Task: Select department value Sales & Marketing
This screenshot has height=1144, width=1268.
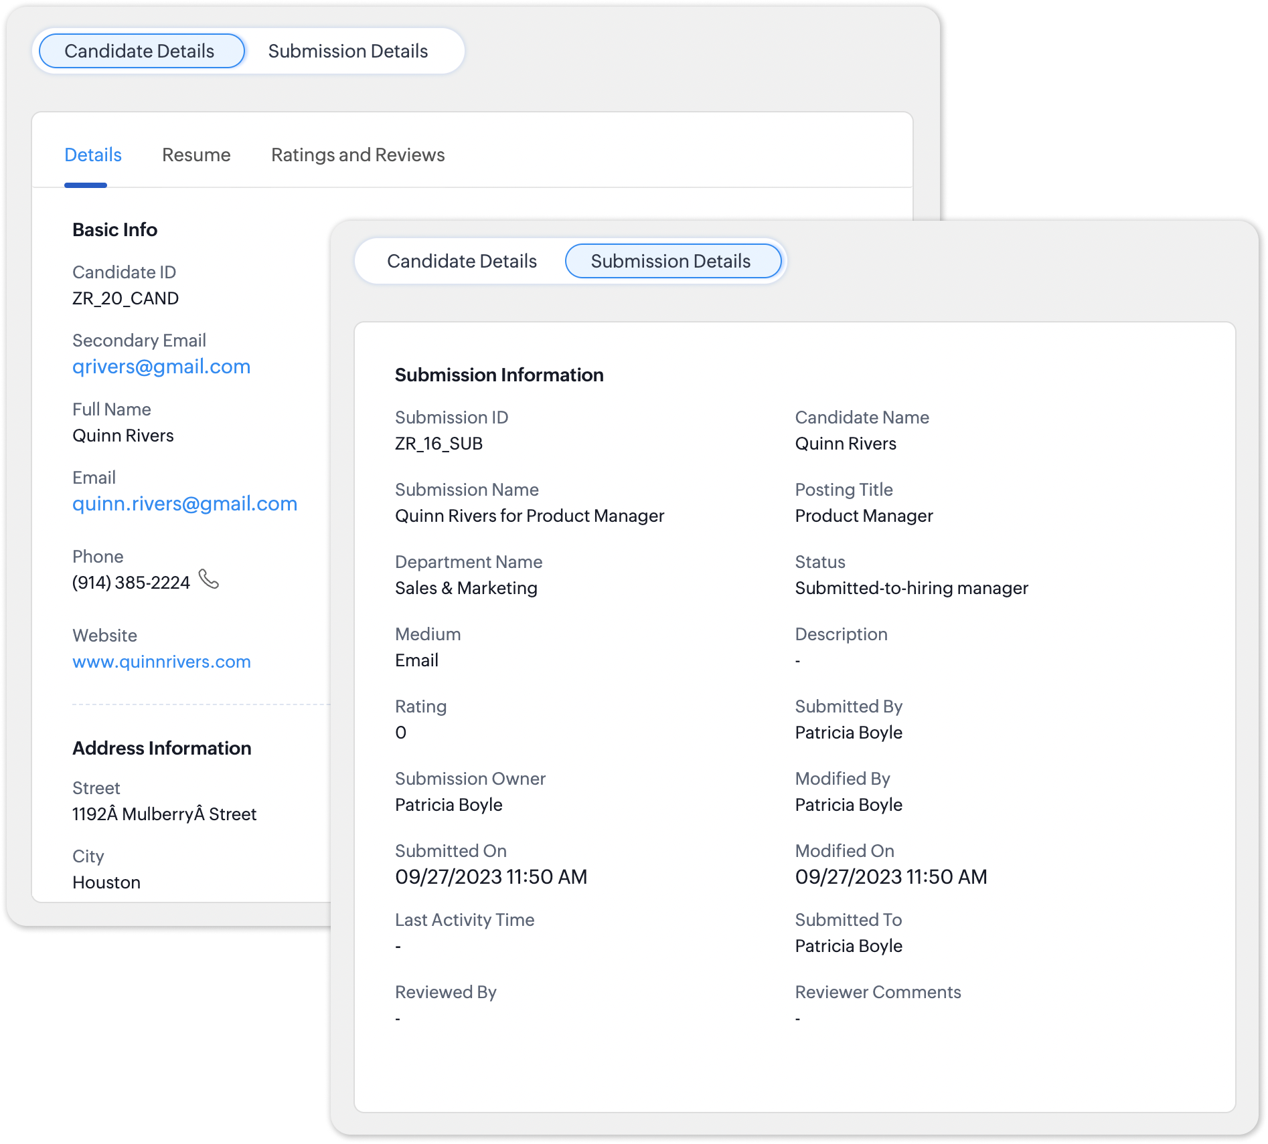Action: [x=466, y=588]
